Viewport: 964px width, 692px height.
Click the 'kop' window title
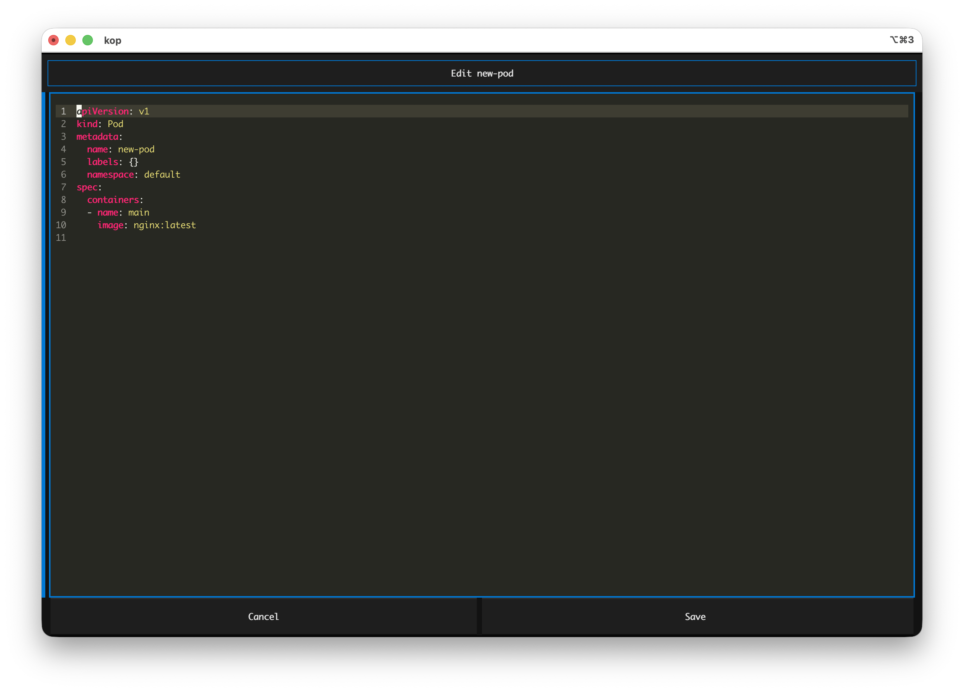(x=113, y=40)
